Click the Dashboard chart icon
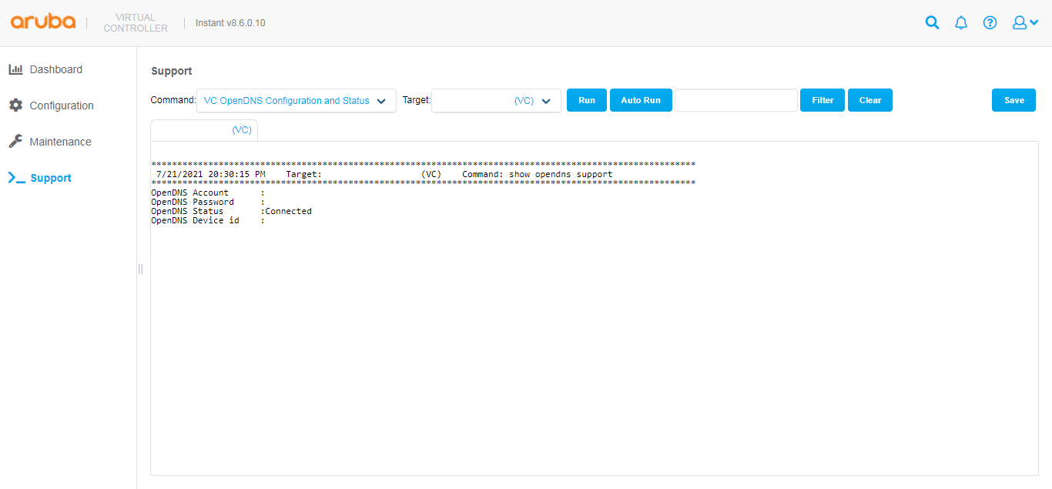Image resolution: width=1052 pixels, height=489 pixels. tap(15, 69)
